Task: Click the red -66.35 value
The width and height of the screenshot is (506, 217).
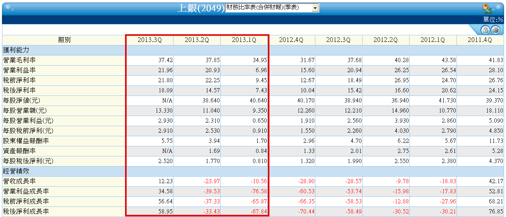Action: pos(306,201)
